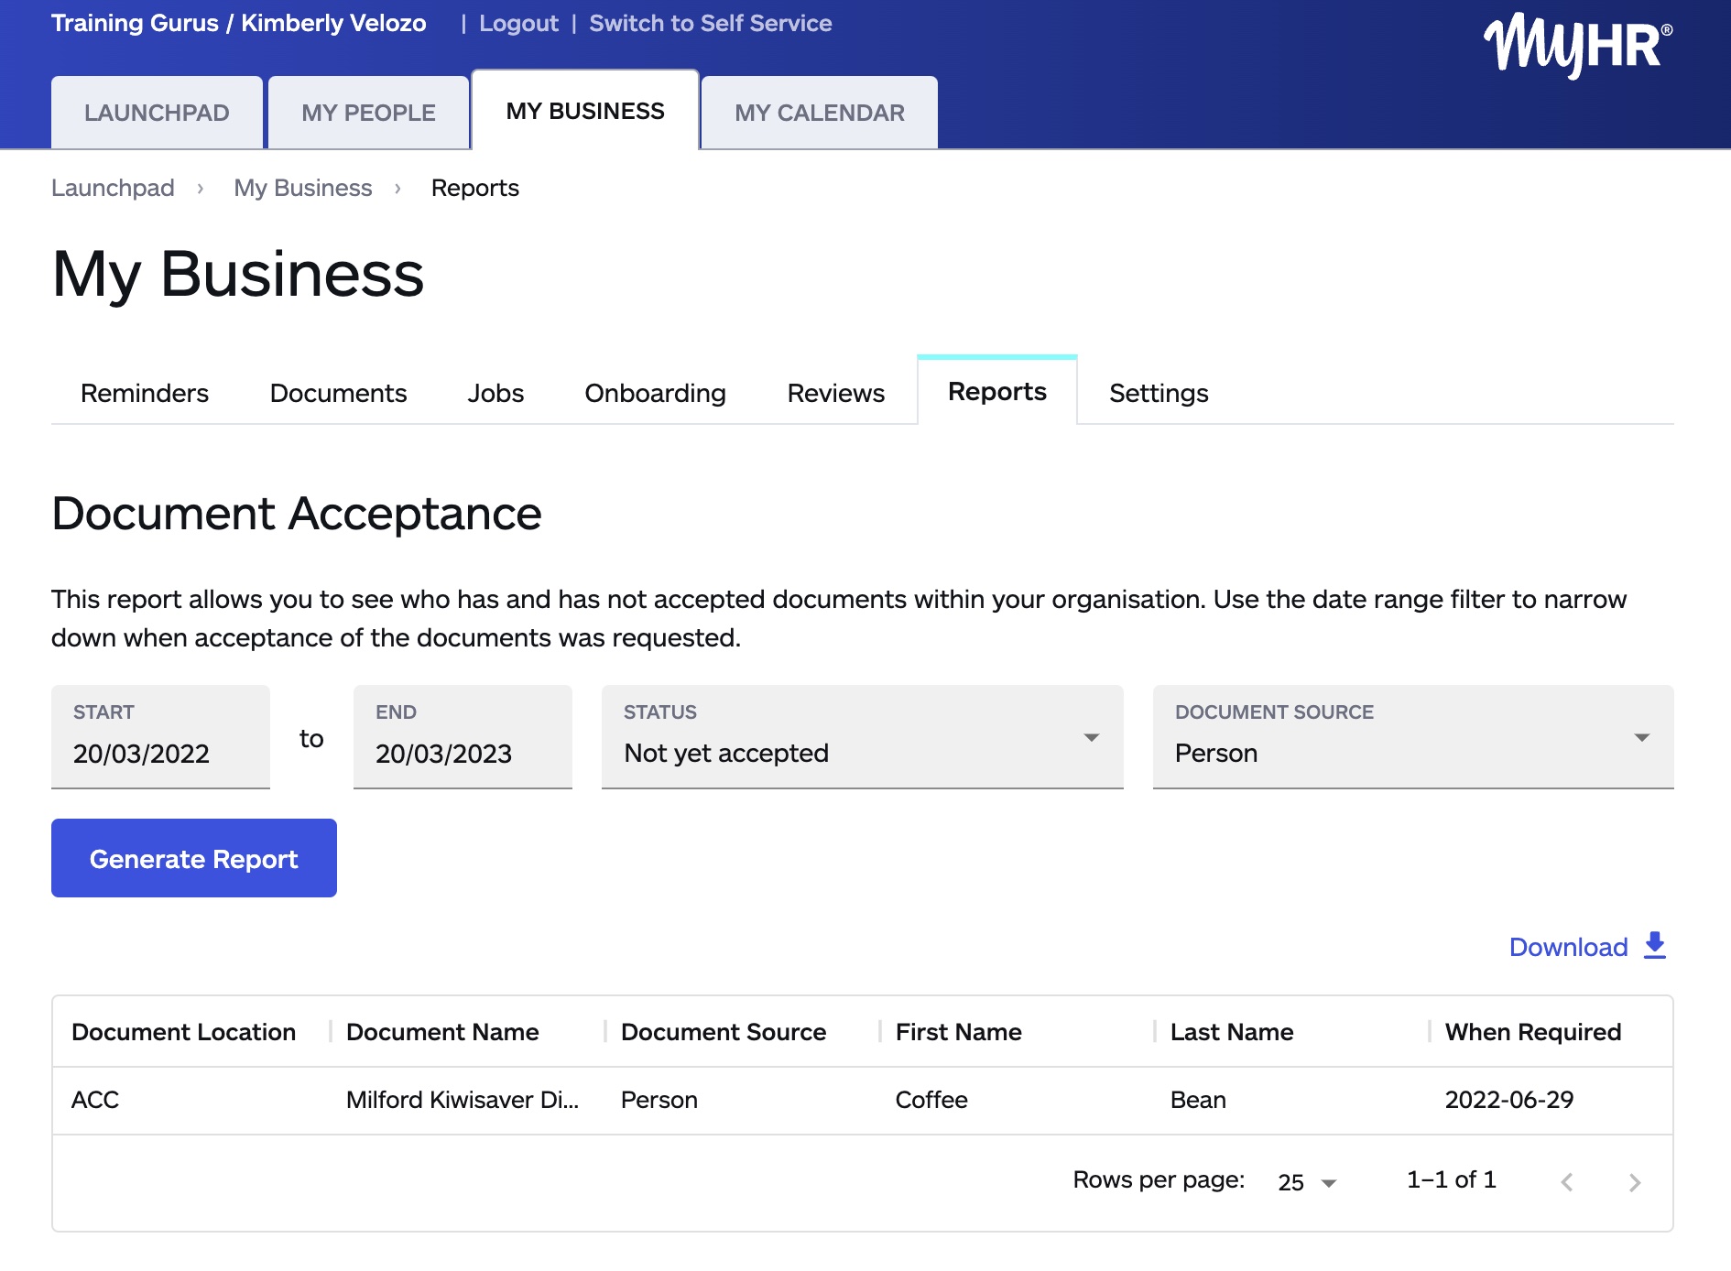Image resolution: width=1731 pixels, height=1271 pixels.
Task: Click the download arrow icon
Action: click(x=1655, y=946)
